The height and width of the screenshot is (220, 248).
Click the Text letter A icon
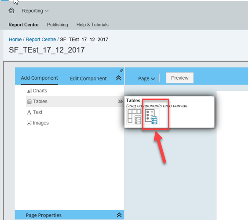coord(29,112)
